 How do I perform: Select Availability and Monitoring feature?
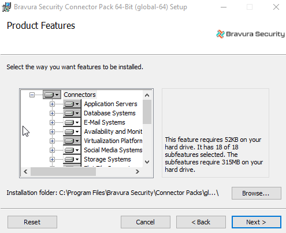tap(113, 131)
